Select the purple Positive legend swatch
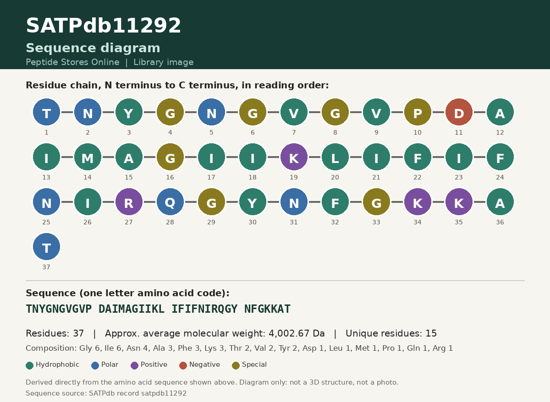This screenshot has height=402, width=550. [135, 365]
